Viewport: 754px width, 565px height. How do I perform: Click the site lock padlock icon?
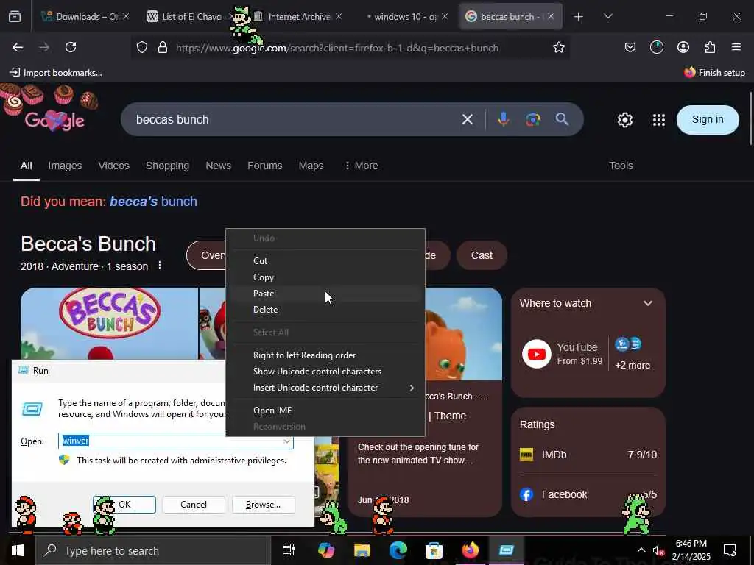click(x=163, y=48)
